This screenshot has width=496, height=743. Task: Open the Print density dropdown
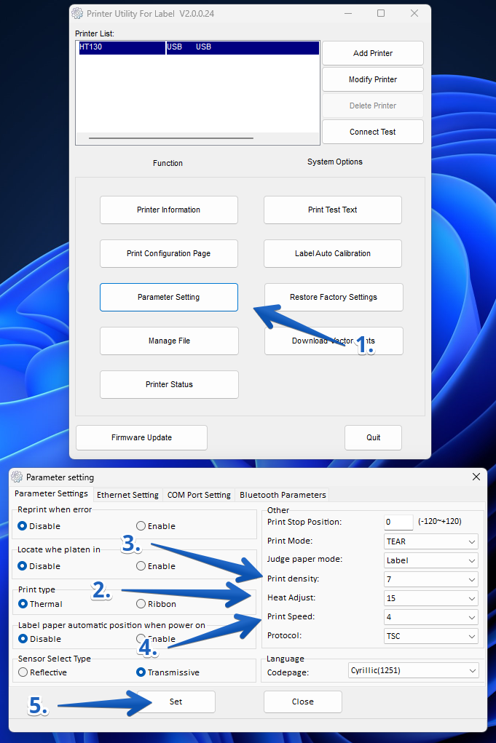point(430,579)
